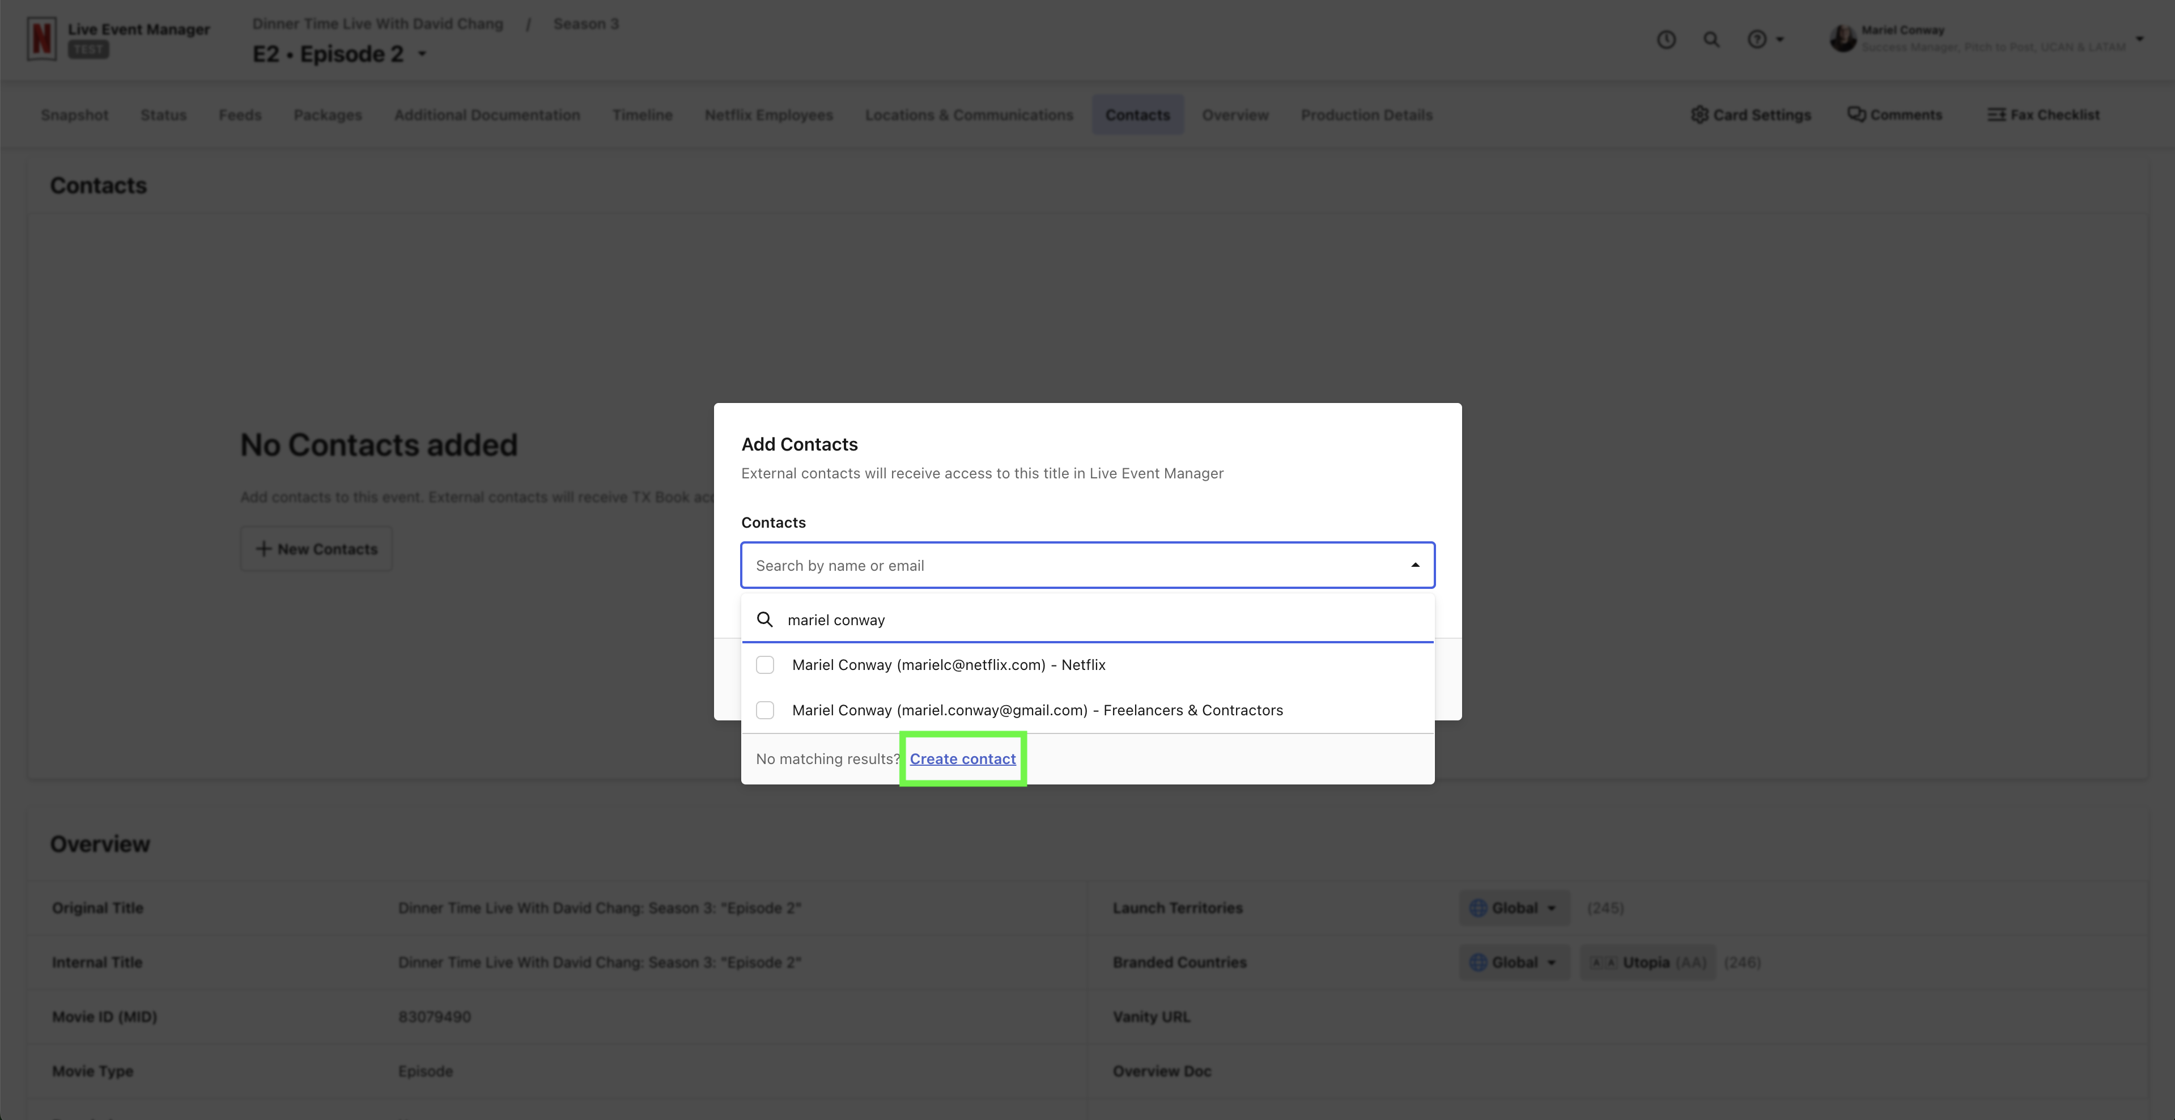Click the 'mariel conway' search text box

pos(1087,619)
